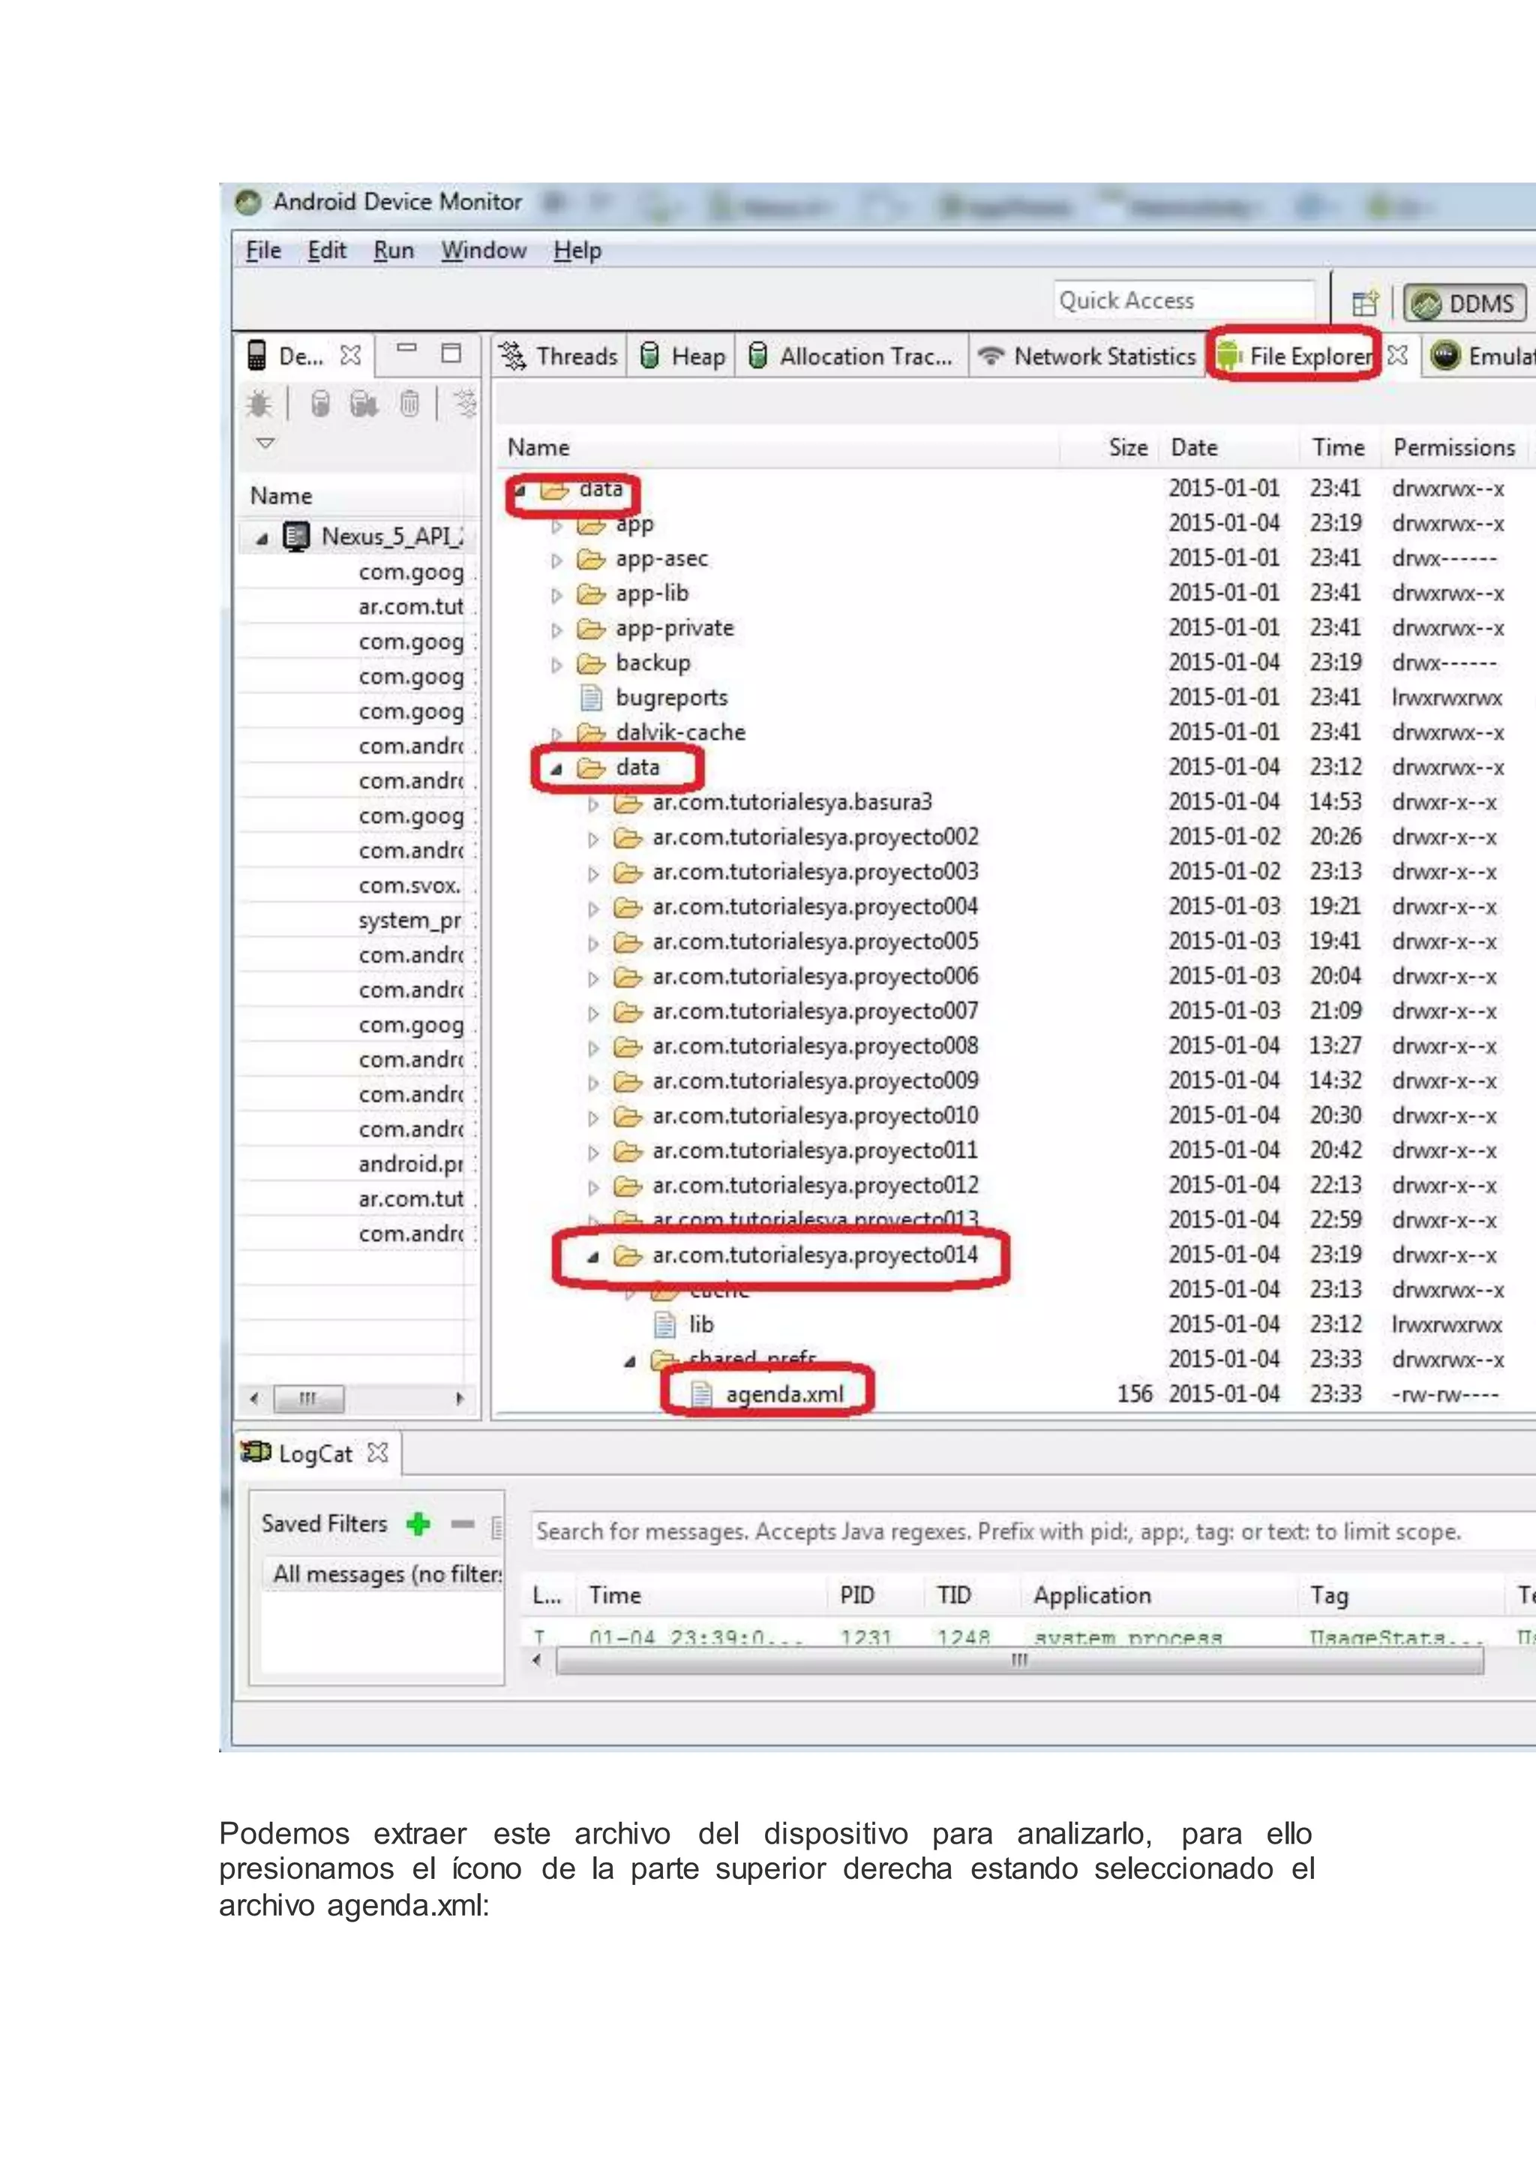Open the Help menu
This screenshot has height=2173, width=1536.
click(577, 251)
